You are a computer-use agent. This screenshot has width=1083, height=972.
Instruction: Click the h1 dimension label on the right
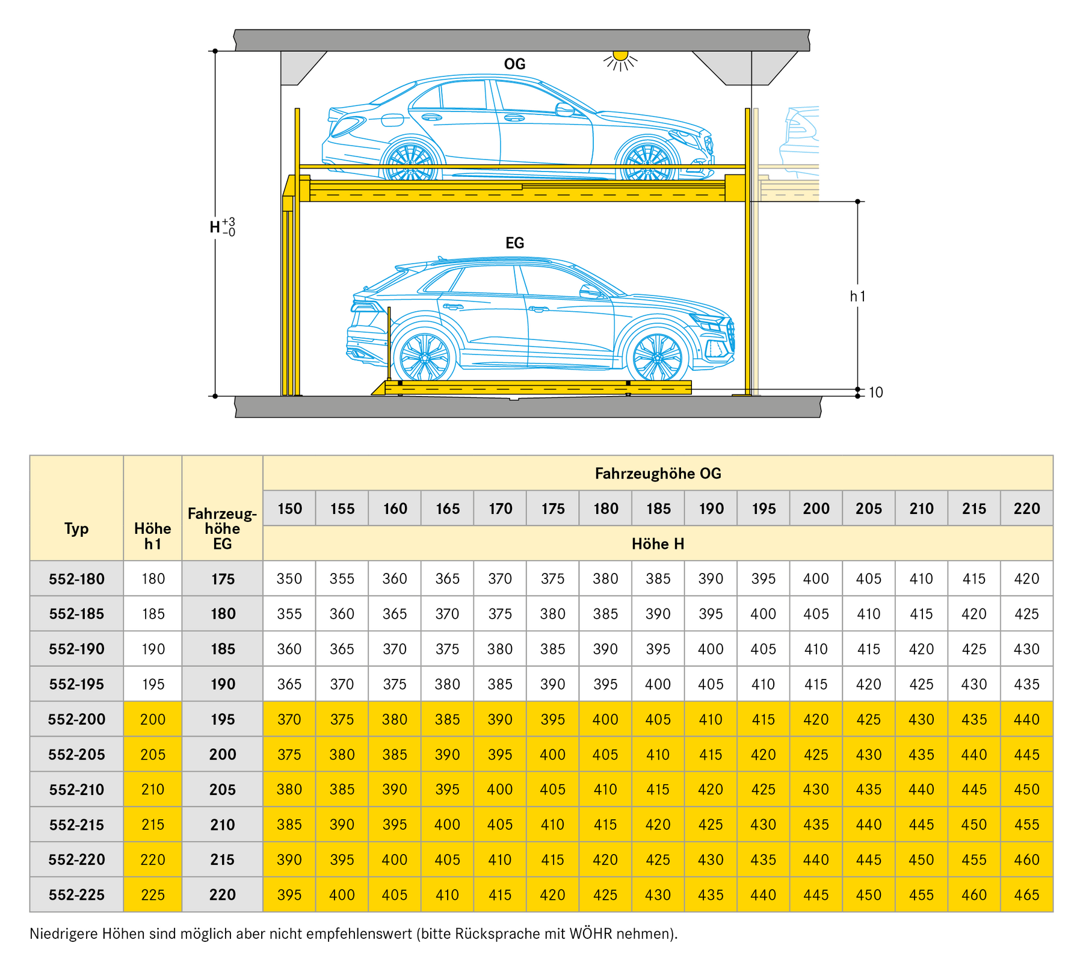pos(857,296)
